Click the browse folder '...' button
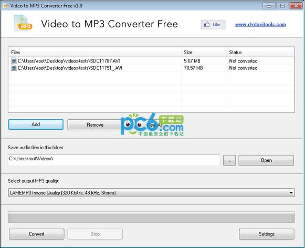The width and height of the screenshot is (305, 248). point(229,160)
